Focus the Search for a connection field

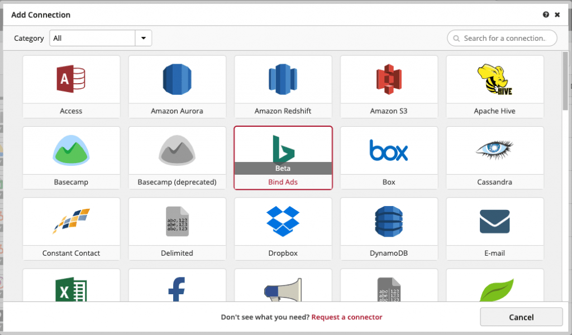[x=502, y=38]
